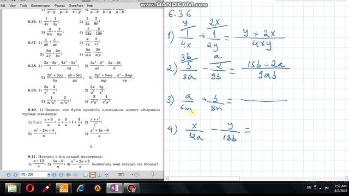The image size is (349, 196).
Task: Click handwritten 6.36 title in OneNote
Action: coord(179,14)
